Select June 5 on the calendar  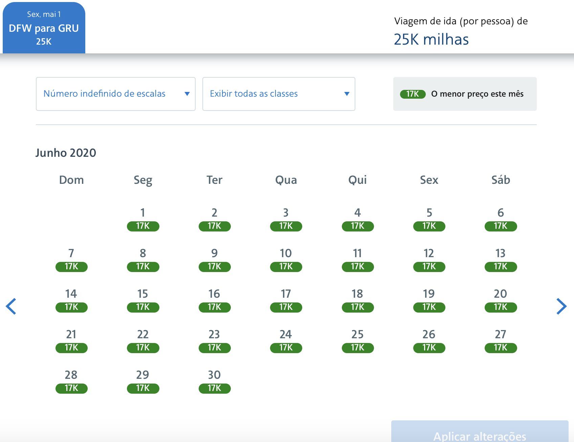click(x=429, y=219)
